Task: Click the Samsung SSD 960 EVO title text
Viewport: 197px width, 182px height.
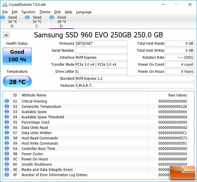Action: coord(98,35)
